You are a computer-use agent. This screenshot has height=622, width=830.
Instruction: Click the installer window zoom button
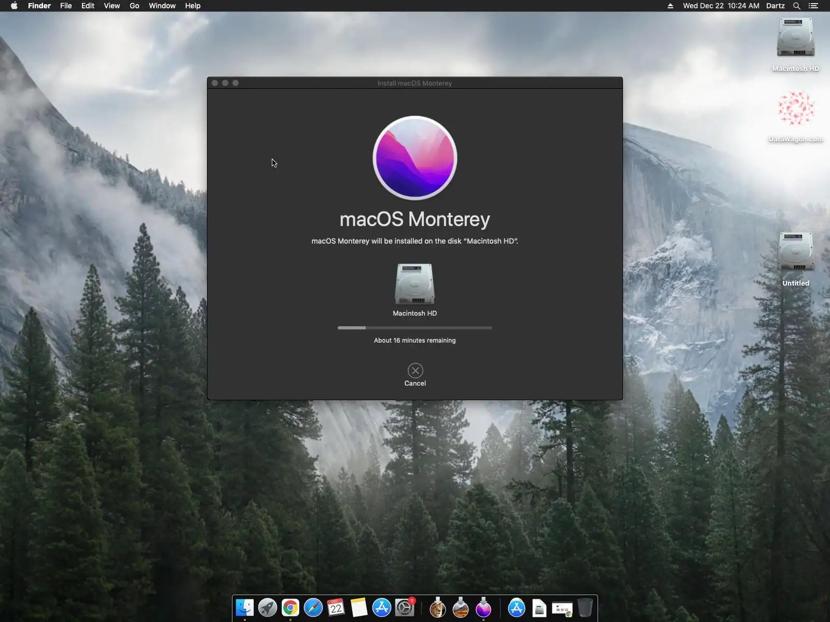pyautogui.click(x=236, y=83)
